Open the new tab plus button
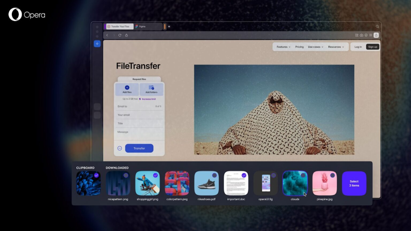411x231 pixels. [x=169, y=27]
